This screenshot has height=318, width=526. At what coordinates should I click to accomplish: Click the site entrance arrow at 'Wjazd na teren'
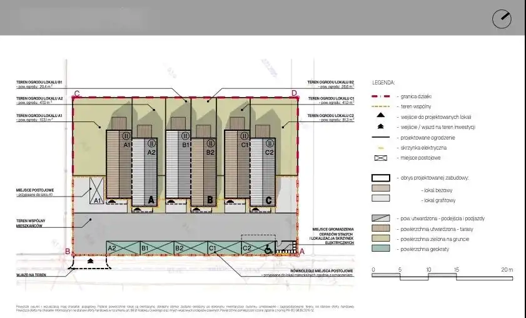click(92, 260)
